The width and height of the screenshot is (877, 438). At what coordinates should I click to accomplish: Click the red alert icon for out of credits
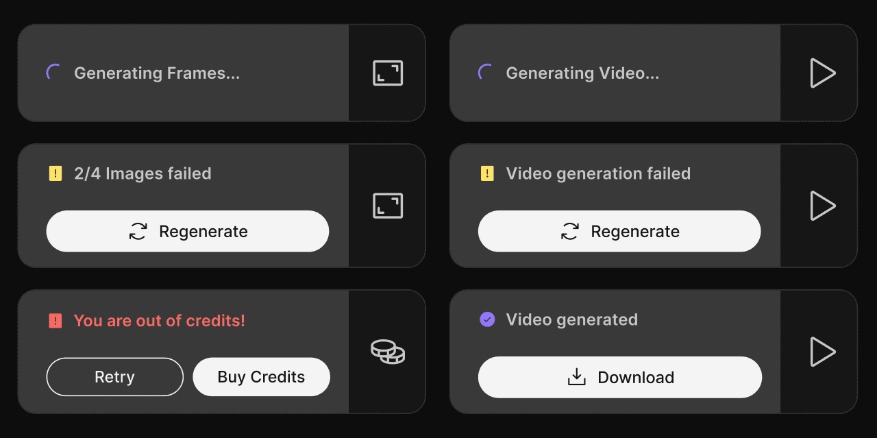click(x=55, y=320)
